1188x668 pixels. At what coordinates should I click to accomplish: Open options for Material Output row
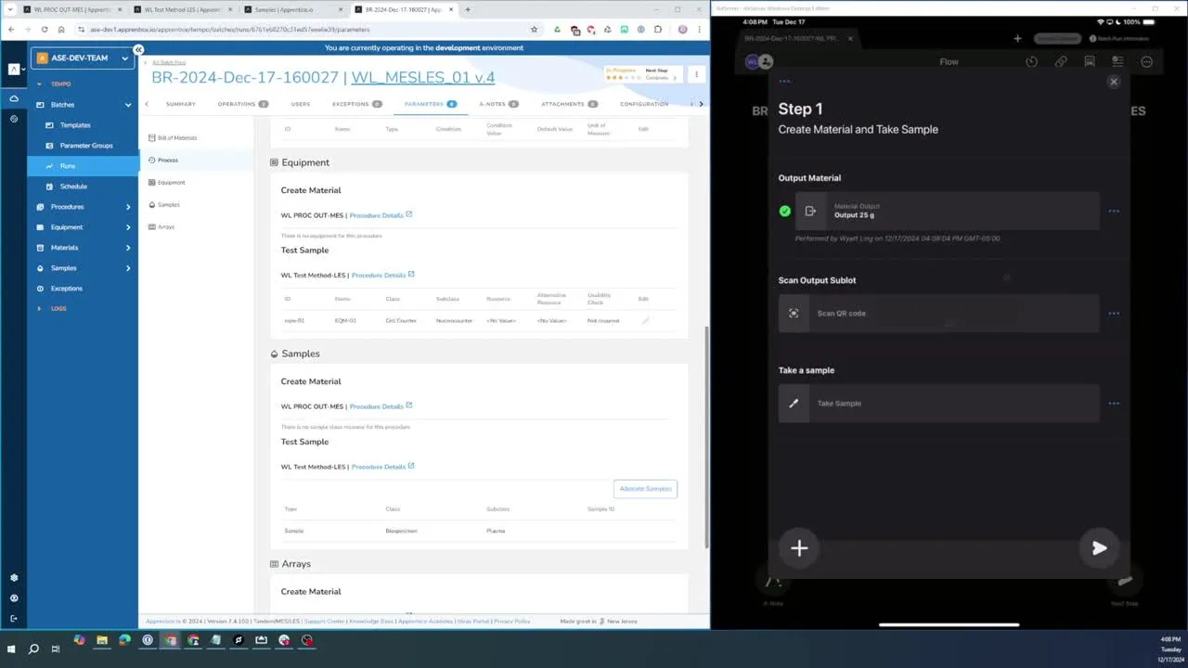point(1114,212)
